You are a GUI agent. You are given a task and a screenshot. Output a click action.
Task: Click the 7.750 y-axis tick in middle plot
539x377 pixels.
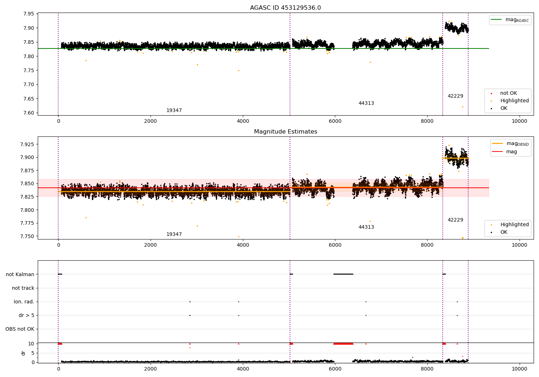pyautogui.click(x=27, y=237)
